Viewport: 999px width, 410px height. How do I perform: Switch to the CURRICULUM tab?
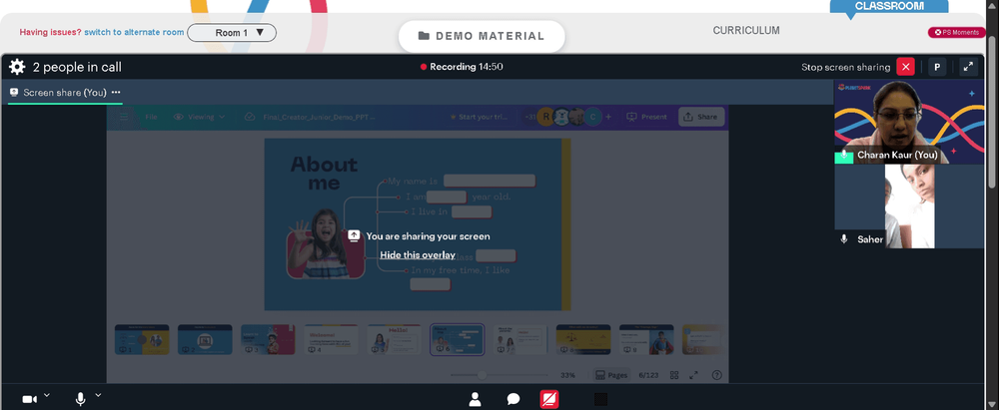pyautogui.click(x=745, y=31)
